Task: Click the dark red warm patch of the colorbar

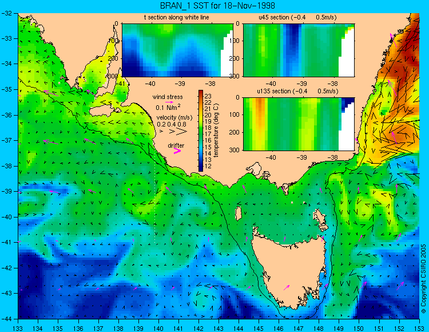Action: tap(201, 93)
